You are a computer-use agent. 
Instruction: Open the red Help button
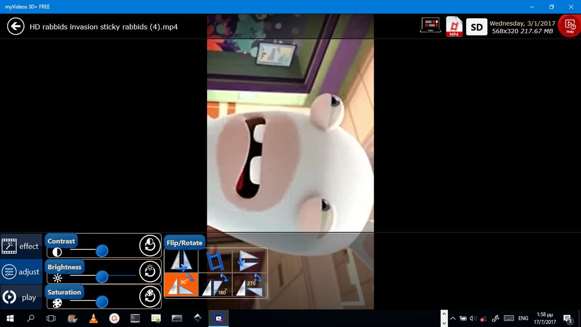pyautogui.click(x=570, y=27)
